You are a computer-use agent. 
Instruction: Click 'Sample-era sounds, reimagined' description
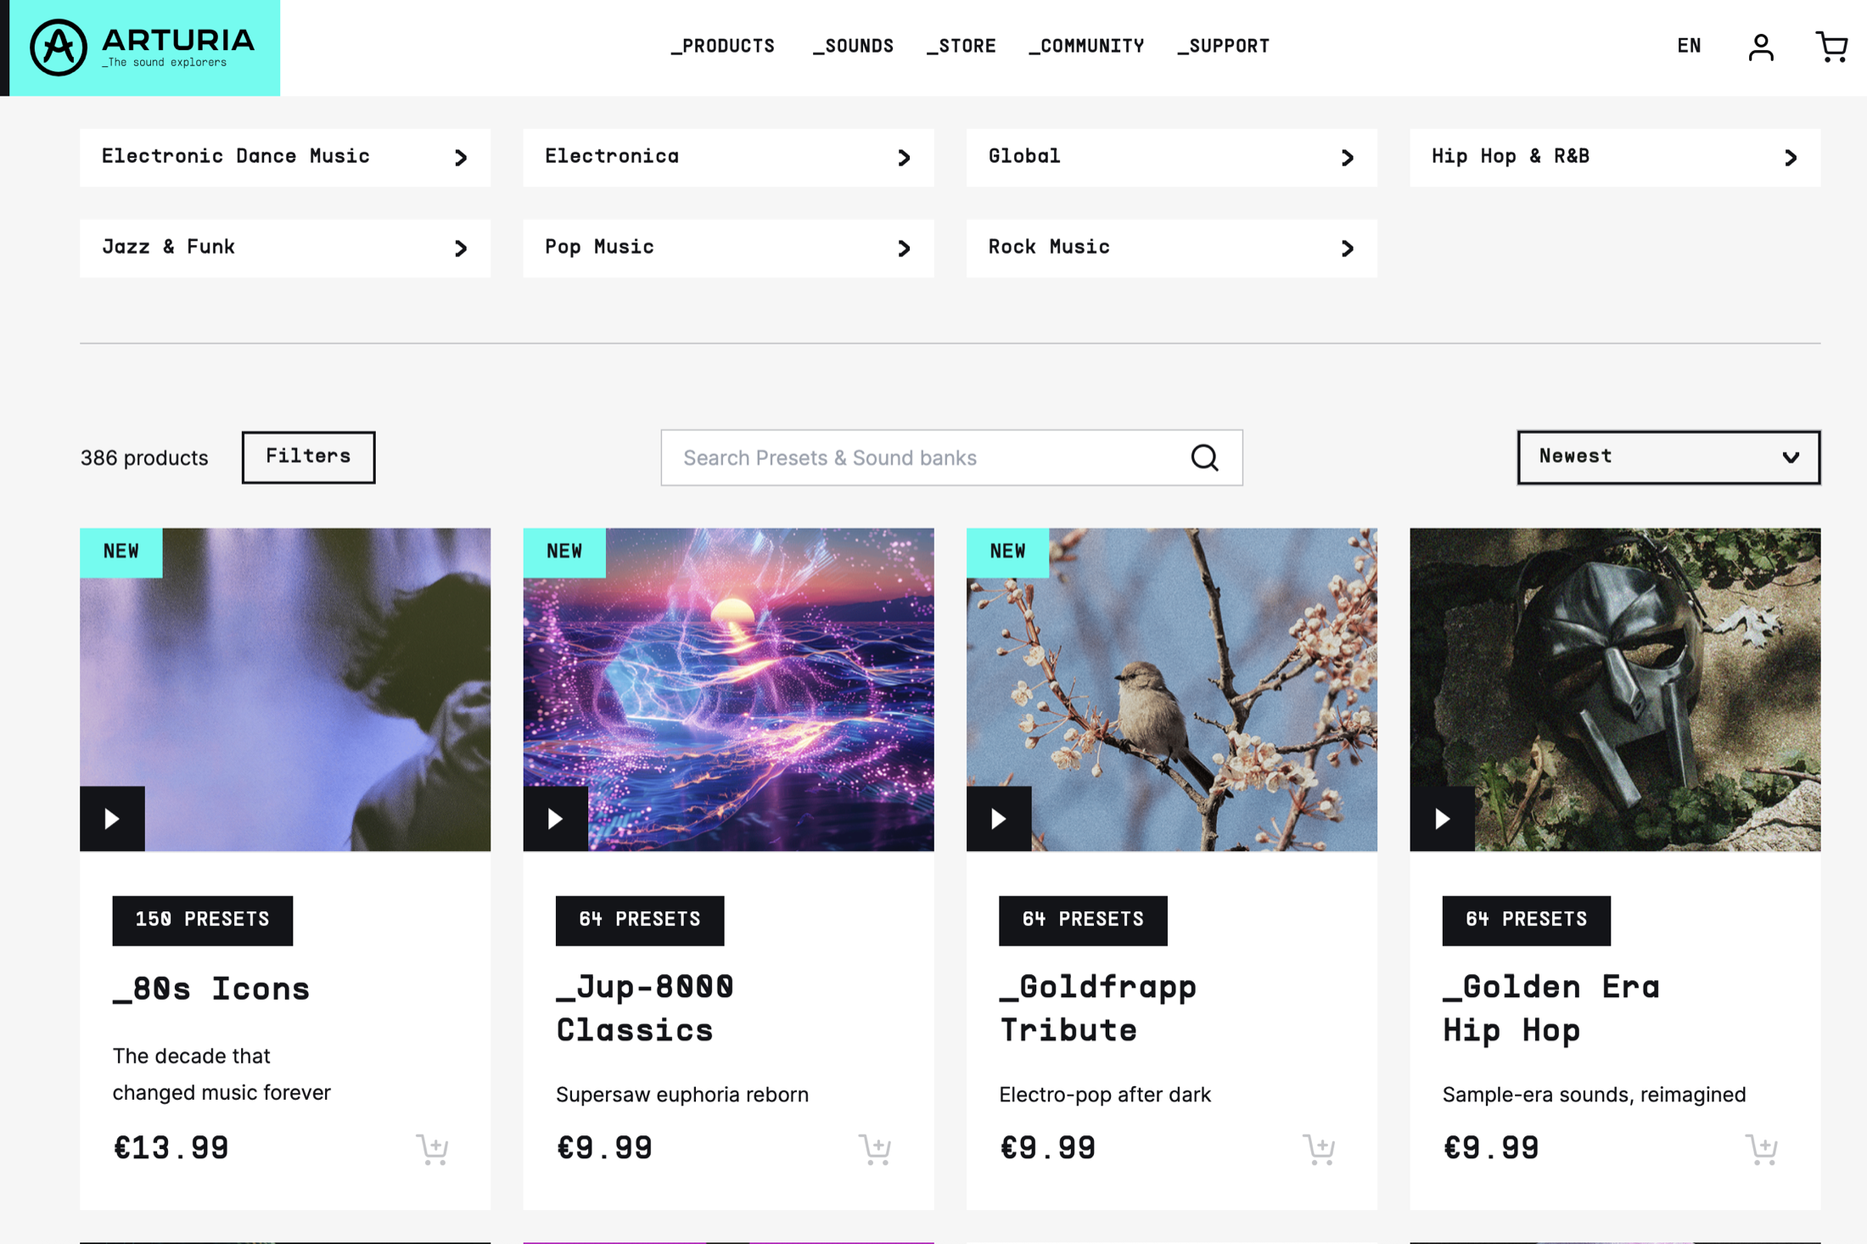(1594, 1095)
